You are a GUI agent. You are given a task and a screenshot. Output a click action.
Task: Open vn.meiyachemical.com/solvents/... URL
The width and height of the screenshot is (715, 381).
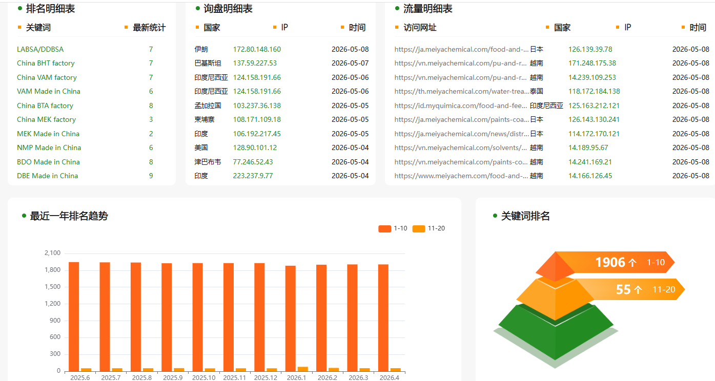click(x=461, y=147)
